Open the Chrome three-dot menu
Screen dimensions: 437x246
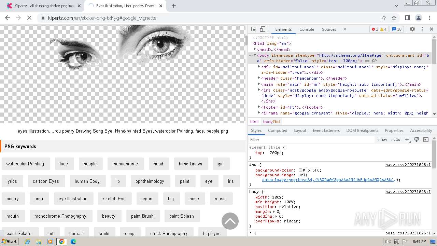tap(429, 18)
